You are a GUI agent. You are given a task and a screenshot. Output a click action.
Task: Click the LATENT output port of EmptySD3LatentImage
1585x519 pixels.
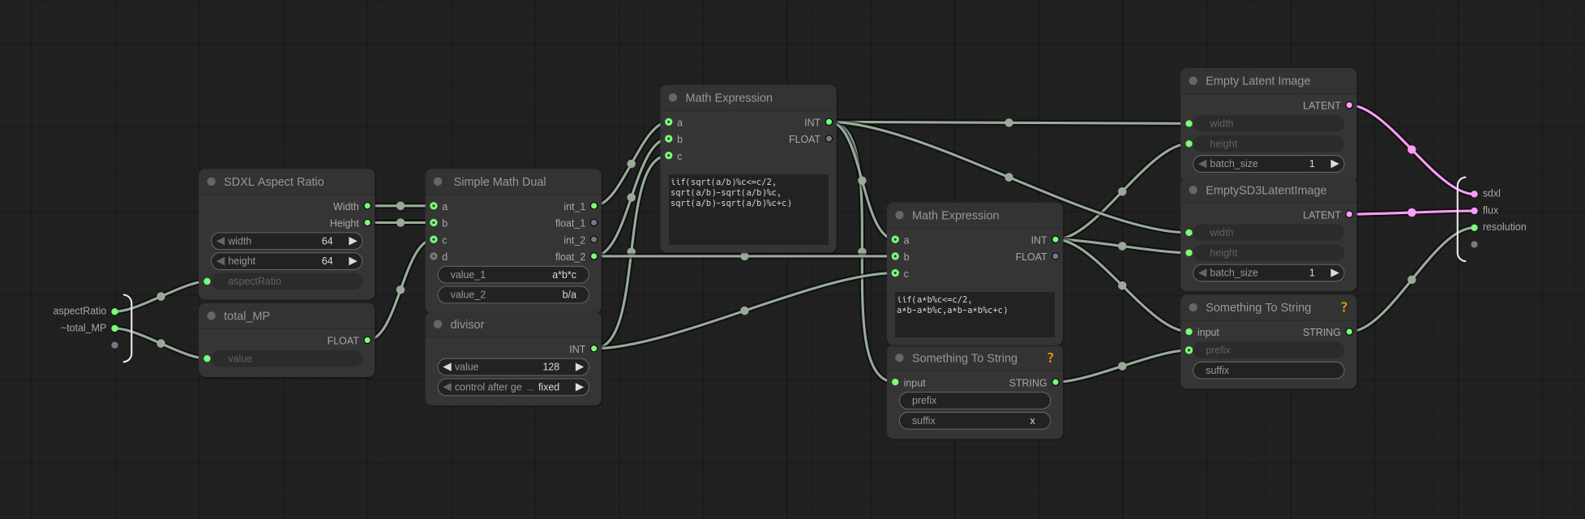[1349, 215]
